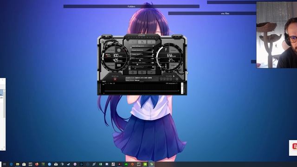The width and height of the screenshot is (297, 167).
Task: Adjust the Core Clock slider
Action: pos(142,60)
